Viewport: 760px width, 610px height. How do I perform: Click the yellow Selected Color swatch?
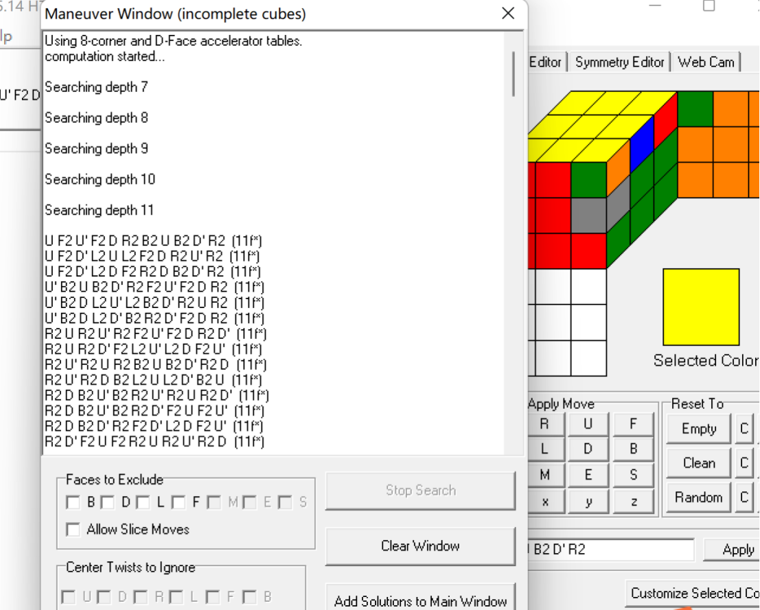tap(701, 307)
